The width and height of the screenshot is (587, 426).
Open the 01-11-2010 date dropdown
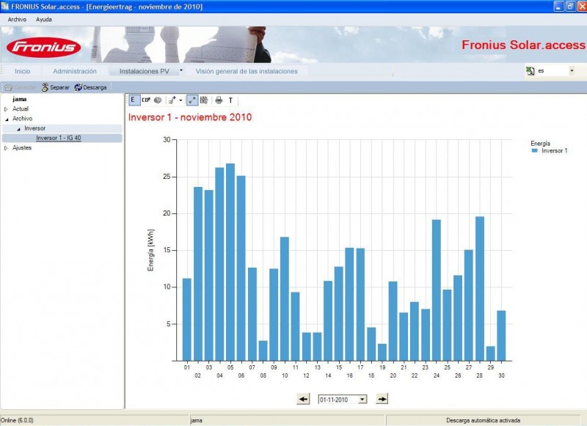coord(362,400)
